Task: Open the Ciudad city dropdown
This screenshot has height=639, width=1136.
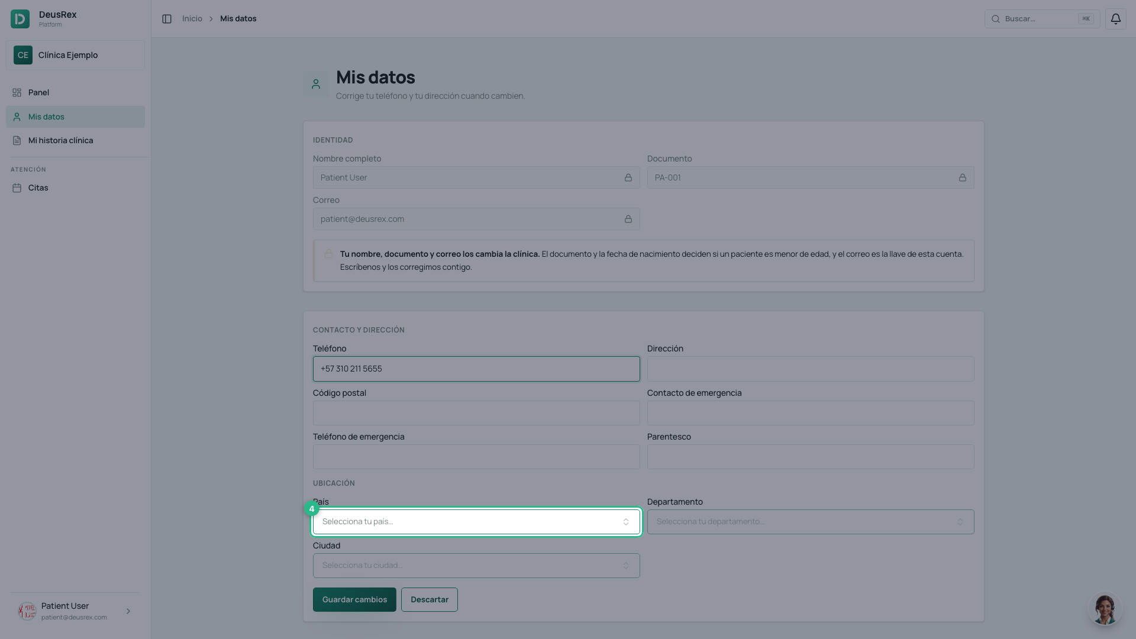Action: pyautogui.click(x=476, y=566)
